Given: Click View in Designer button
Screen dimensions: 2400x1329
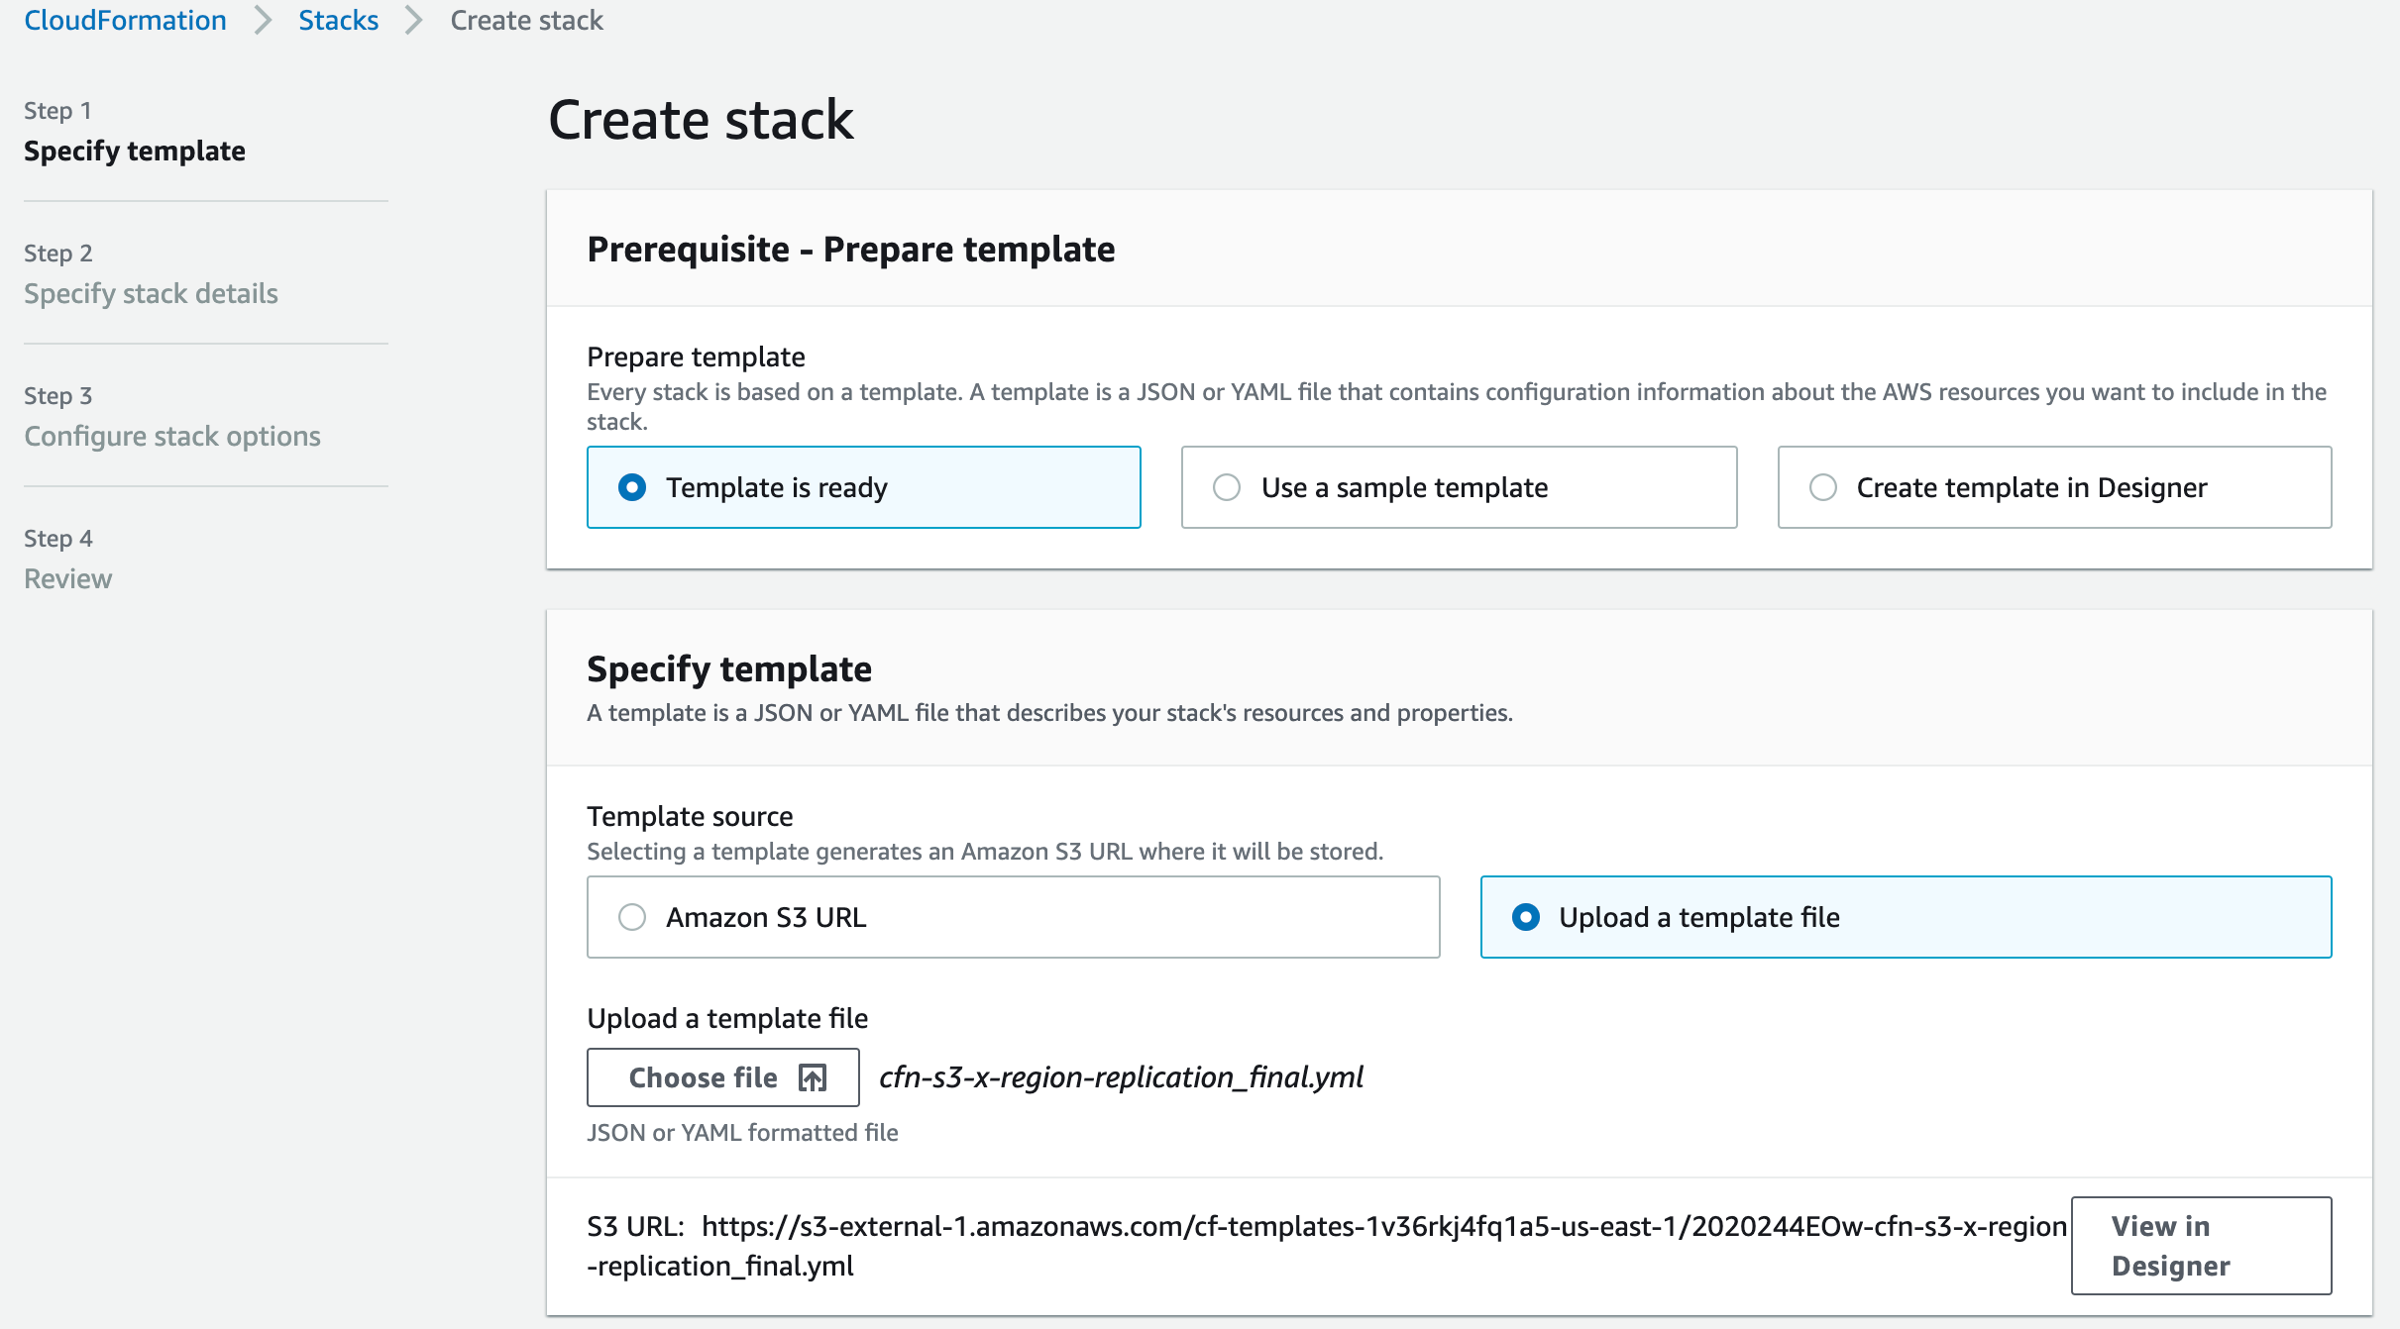Looking at the screenshot, I should point(2200,1246).
